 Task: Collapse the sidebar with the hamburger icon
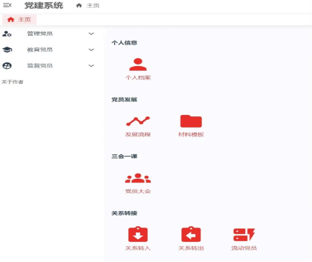tap(7, 5)
